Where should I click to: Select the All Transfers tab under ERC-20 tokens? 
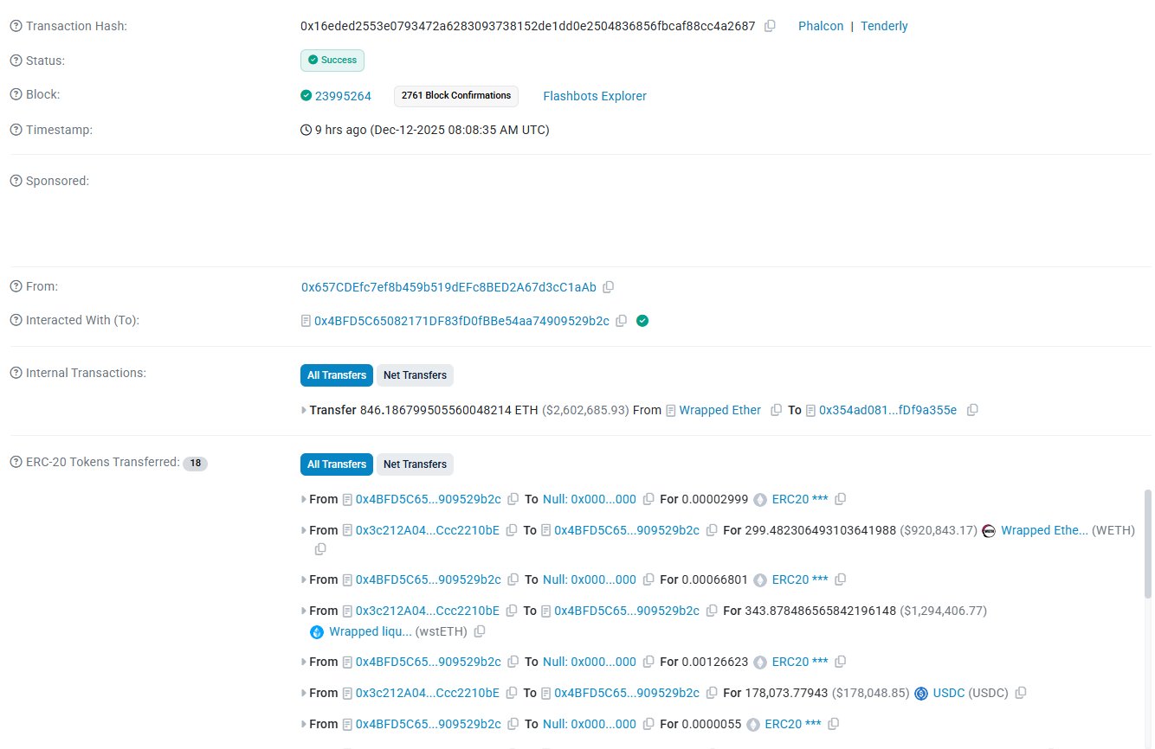point(336,464)
